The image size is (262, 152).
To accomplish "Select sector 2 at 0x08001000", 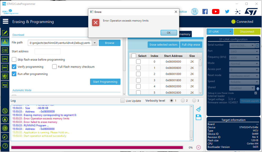I will click(x=138, y=74).
